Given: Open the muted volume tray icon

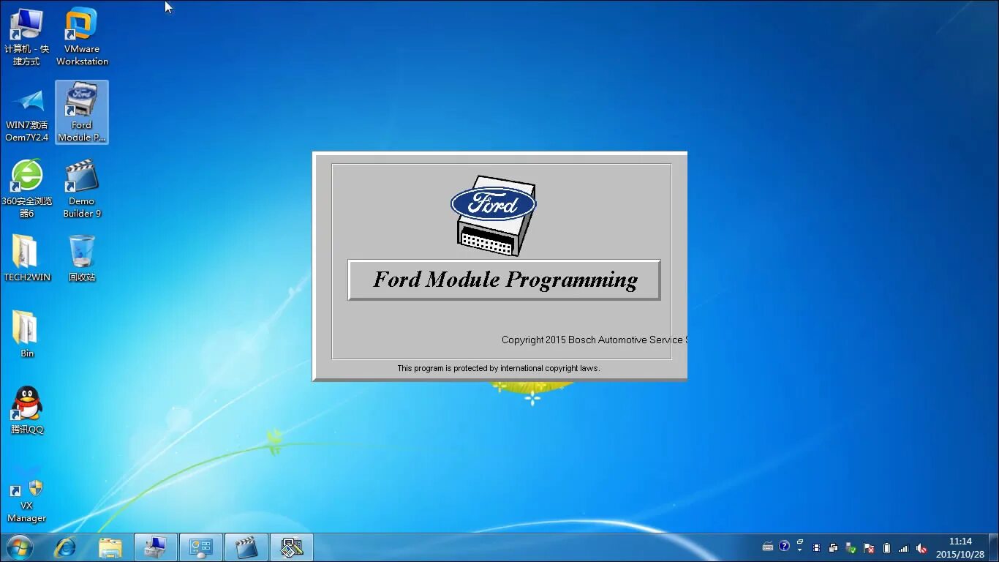Looking at the screenshot, I should 921,548.
